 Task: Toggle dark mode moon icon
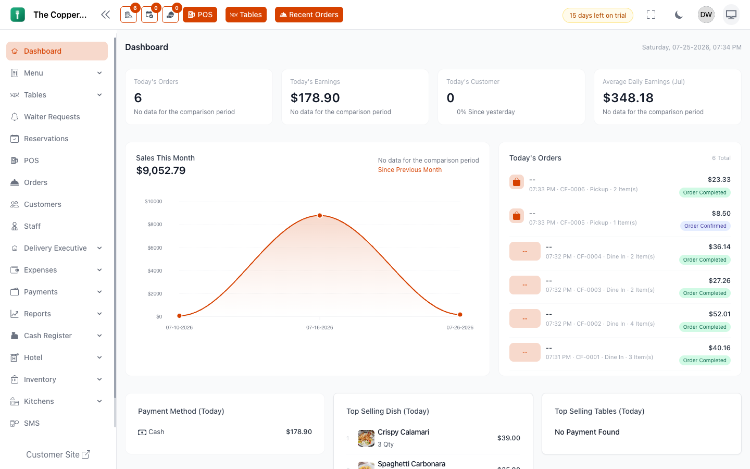pyautogui.click(x=679, y=15)
